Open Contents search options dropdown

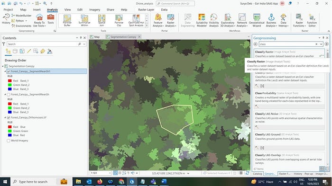pos(84,44)
